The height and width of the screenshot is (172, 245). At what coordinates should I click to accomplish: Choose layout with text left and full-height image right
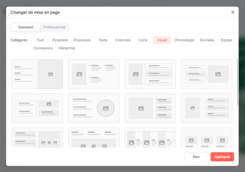coord(37,74)
